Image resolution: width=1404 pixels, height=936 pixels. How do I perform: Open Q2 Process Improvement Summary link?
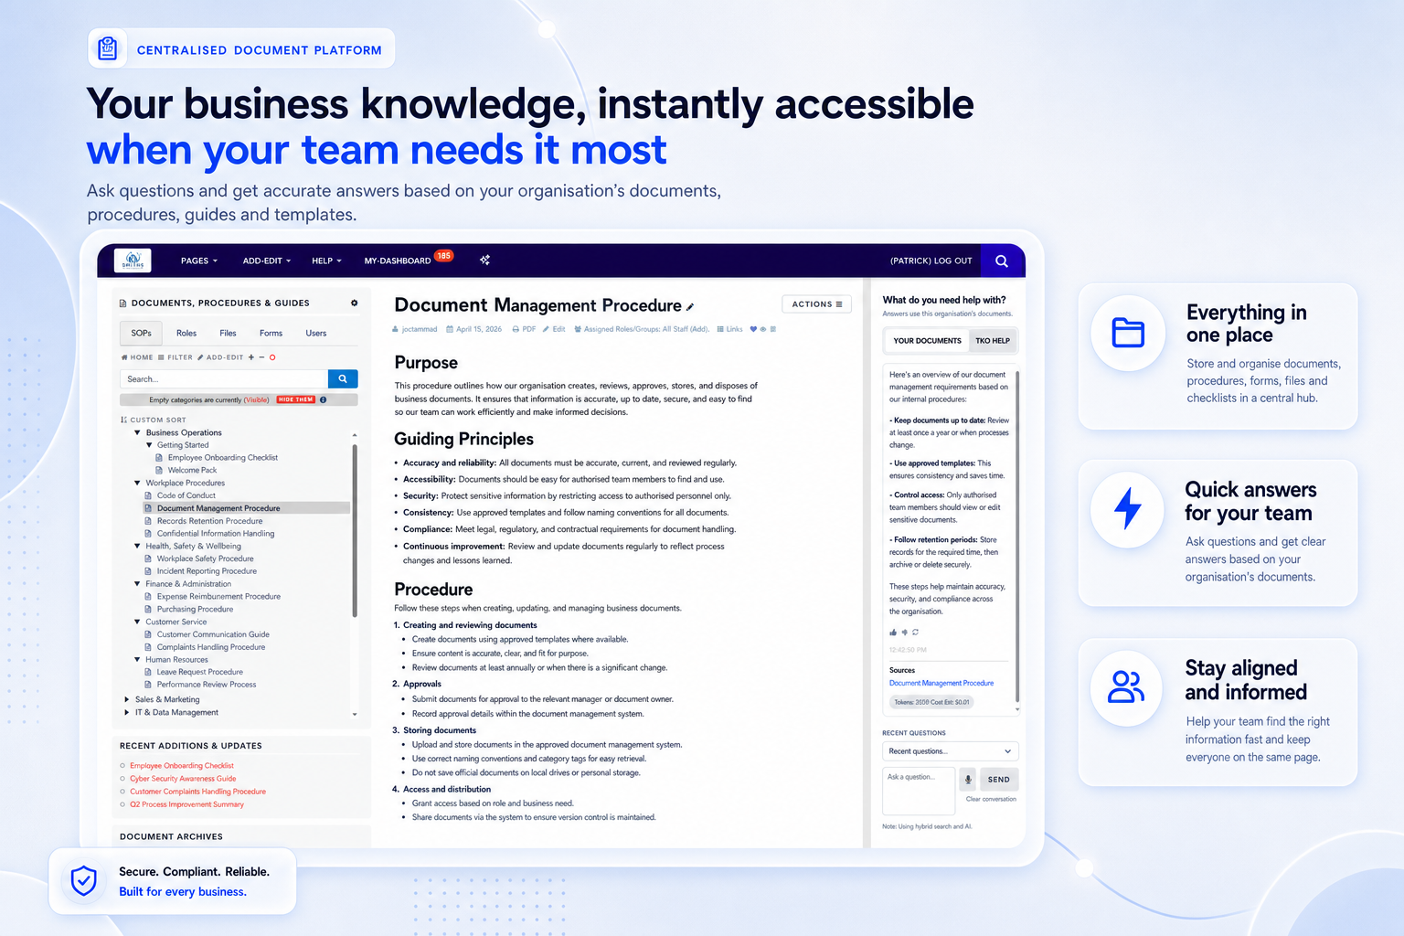186,804
